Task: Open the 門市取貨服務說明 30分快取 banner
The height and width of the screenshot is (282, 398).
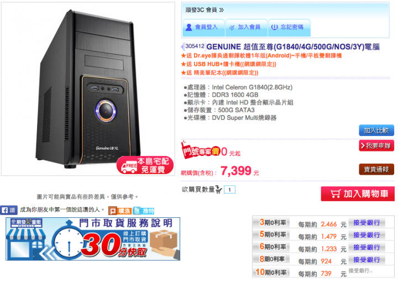Action: pos(93,239)
